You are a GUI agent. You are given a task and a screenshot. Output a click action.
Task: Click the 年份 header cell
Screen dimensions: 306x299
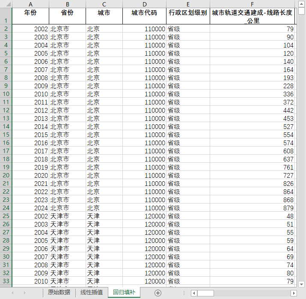[30, 16]
